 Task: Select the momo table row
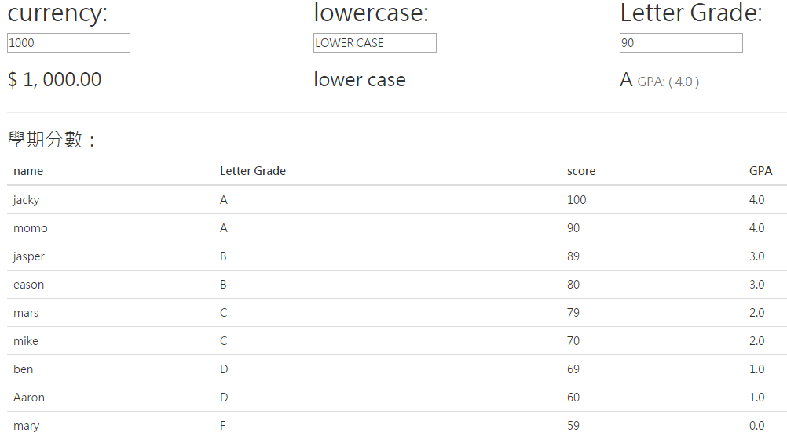coord(397,228)
